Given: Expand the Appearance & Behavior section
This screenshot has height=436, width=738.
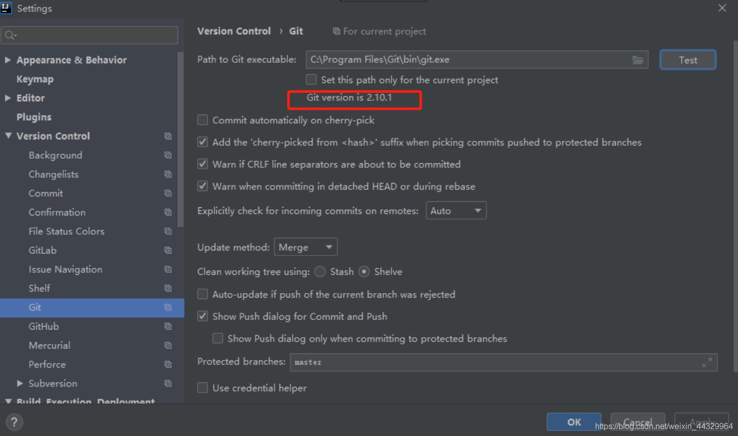Looking at the screenshot, I should pos(8,60).
